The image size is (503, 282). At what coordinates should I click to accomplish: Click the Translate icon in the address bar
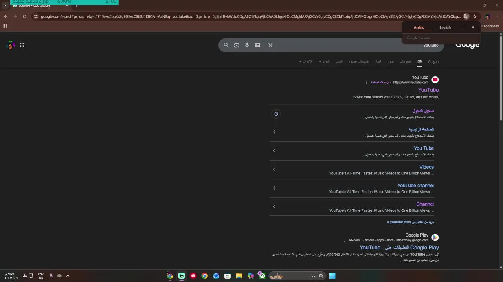[x=466, y=16]
